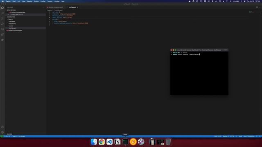Open the Session menu
Viewport: 262px width, 147px height.
(x=29, y=1)
